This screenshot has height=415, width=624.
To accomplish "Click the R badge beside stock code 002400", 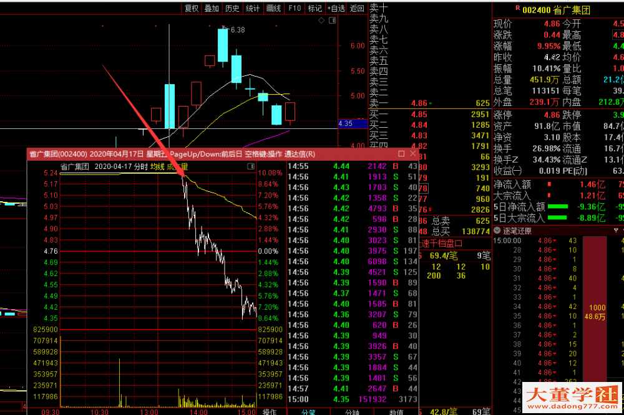I will click(517, 8).
